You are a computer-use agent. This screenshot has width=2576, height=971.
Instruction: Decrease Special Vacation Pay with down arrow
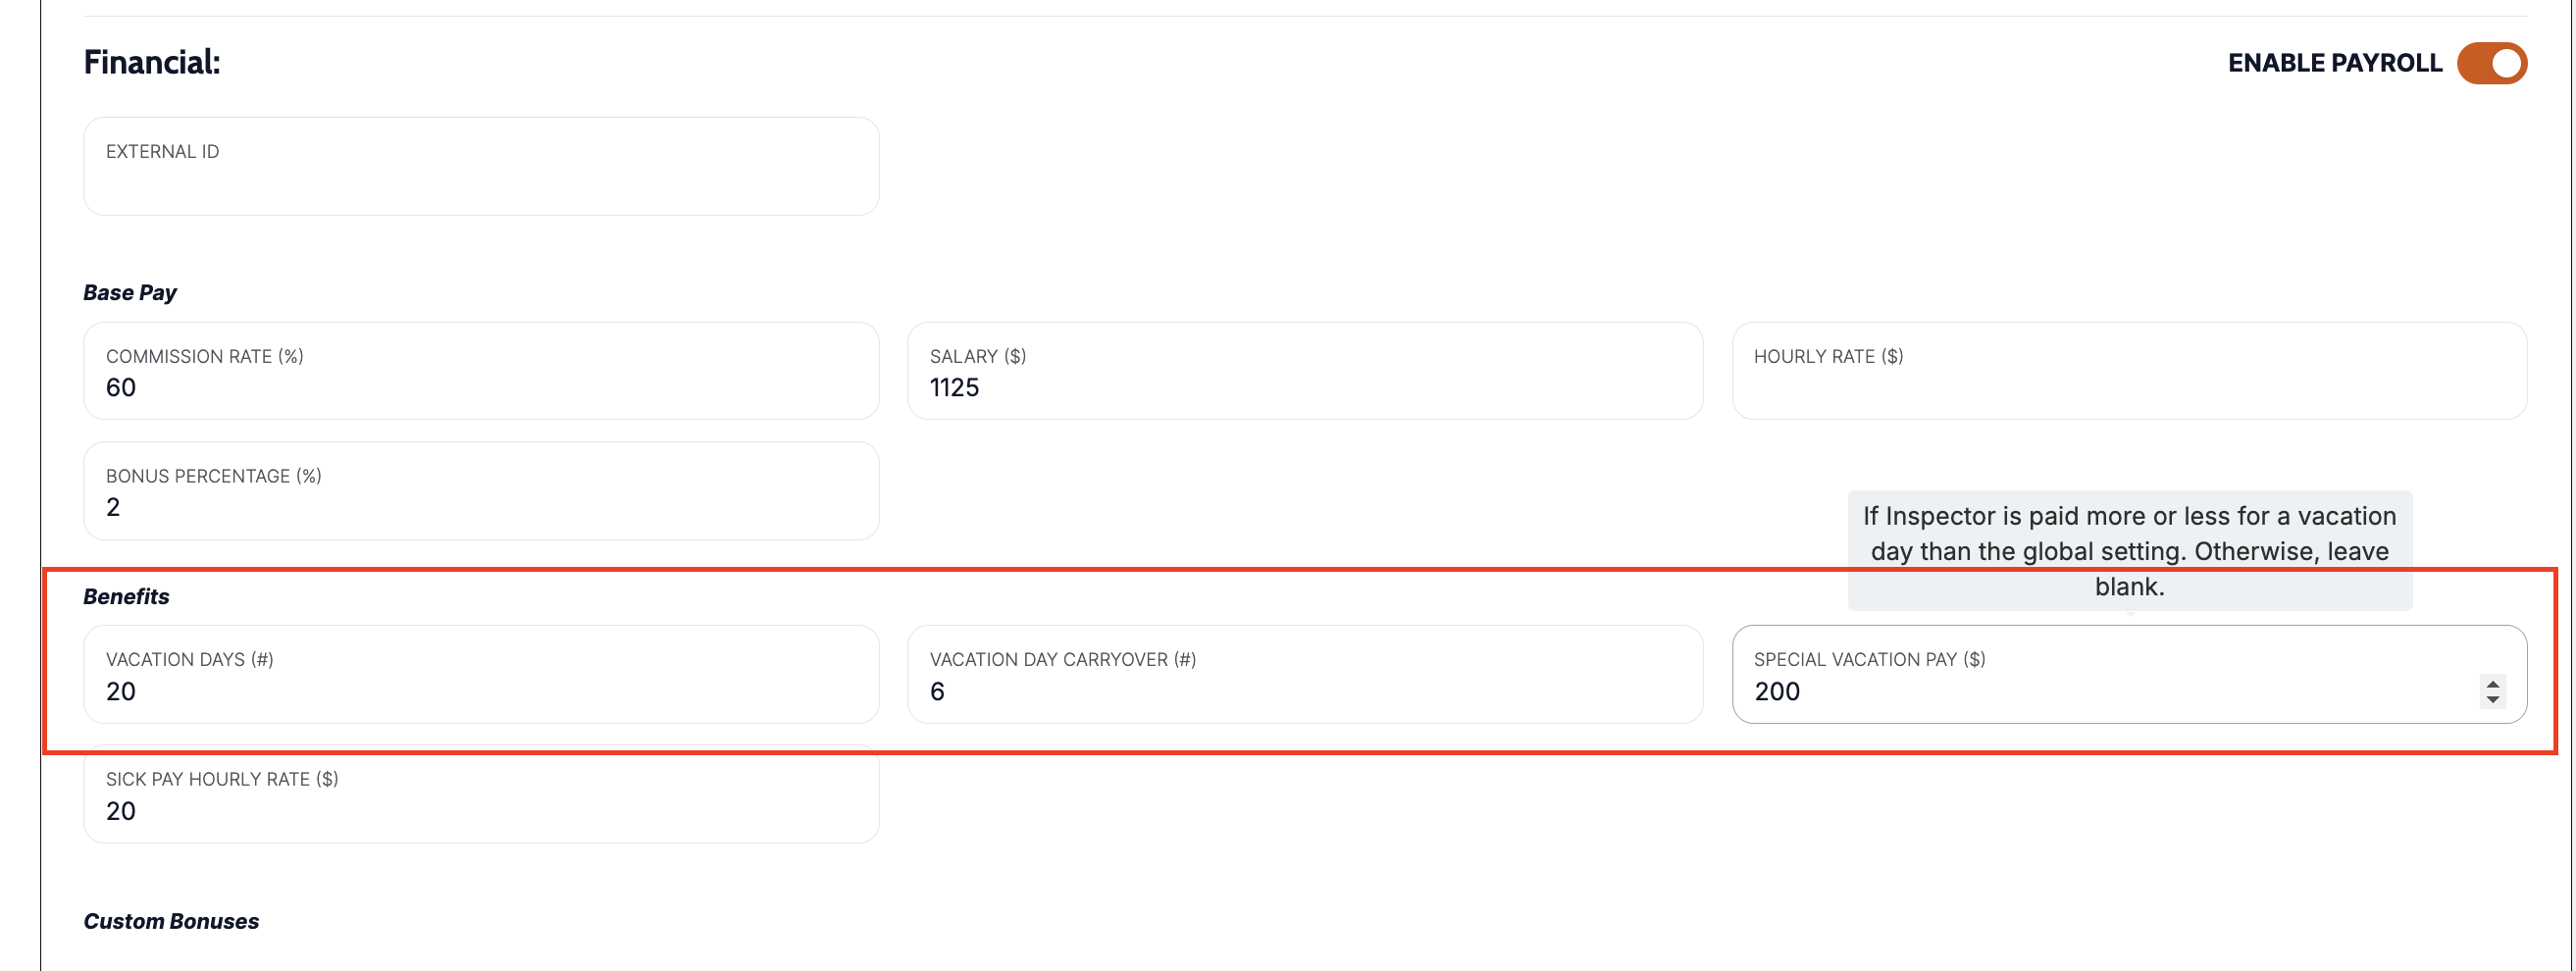pyautogui.click(x=2492, y=699)
